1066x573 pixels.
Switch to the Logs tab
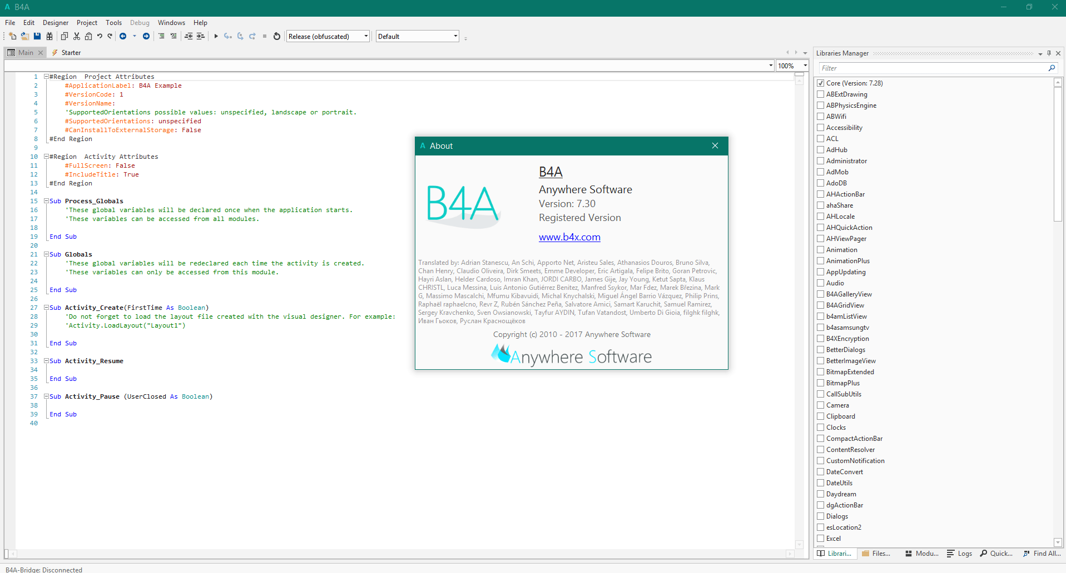click(x=960, y=554)
